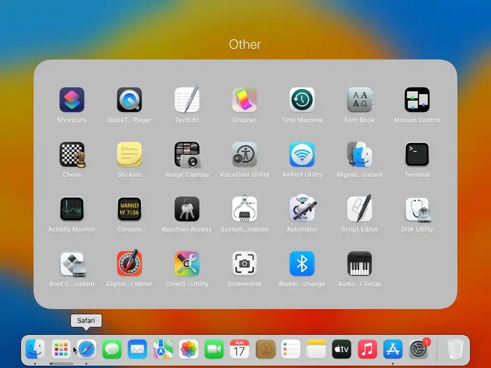
Task: Open Mission Control
Action: pos(417,100)
